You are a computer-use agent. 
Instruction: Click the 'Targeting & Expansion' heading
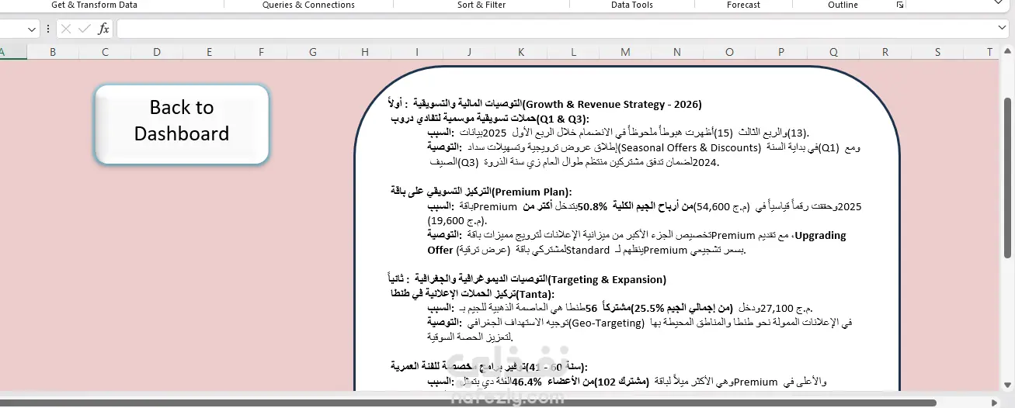[527, 279]
